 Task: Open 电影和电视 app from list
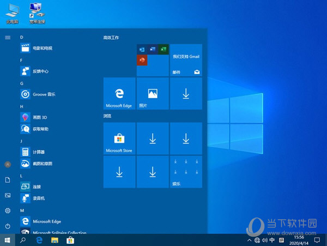(x=56, y=48)
